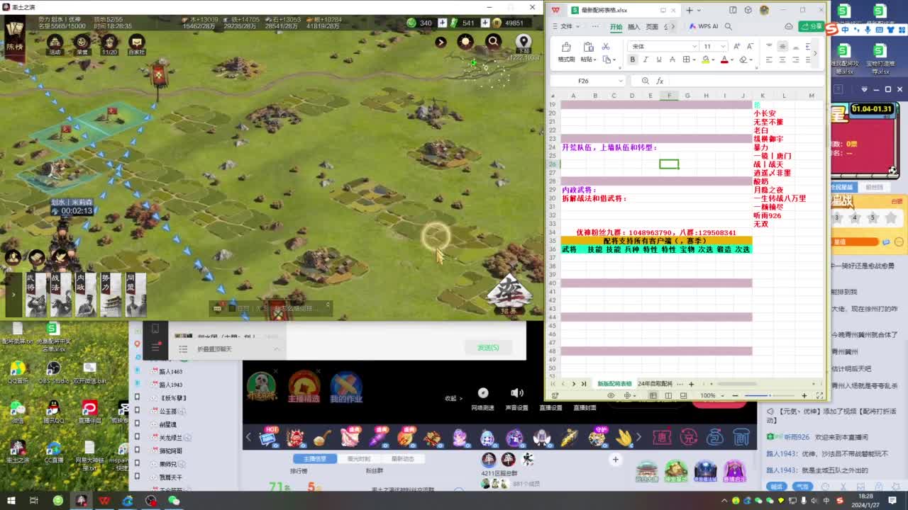The height and width of the screenshot is (510, 908).
Task: Open 声音设置 sound settings
Action: pyautogui.click(x=516, y=399)
